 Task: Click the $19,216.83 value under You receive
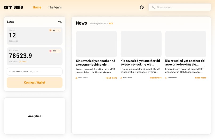(13, 62)
